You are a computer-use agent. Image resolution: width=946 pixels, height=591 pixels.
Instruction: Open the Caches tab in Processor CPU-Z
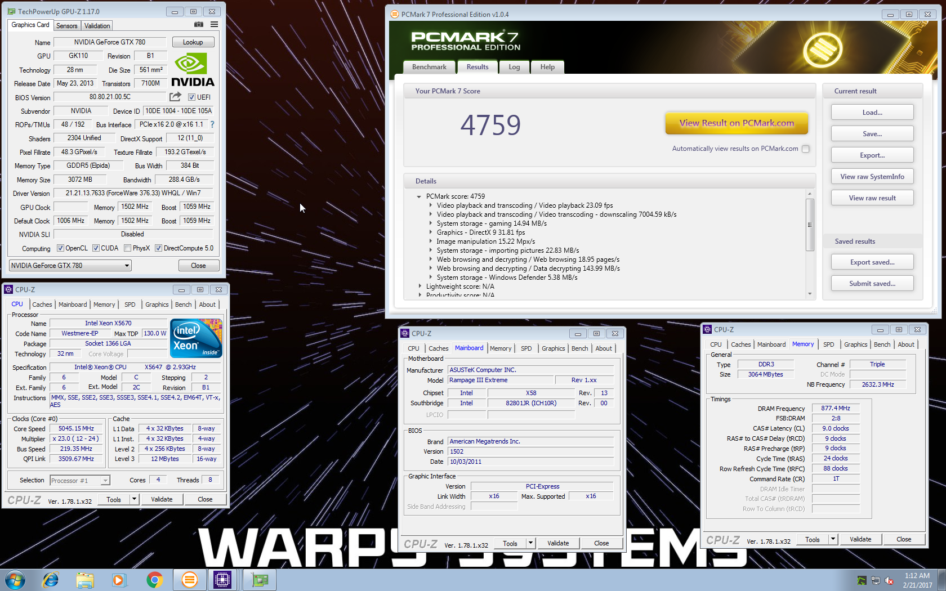click(42, 305)
